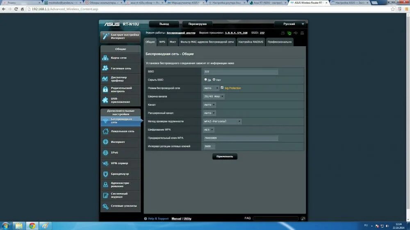Open Карта сети network map icon
The height and width of the screenshot is (230, 410).
[x=105, y=58]
